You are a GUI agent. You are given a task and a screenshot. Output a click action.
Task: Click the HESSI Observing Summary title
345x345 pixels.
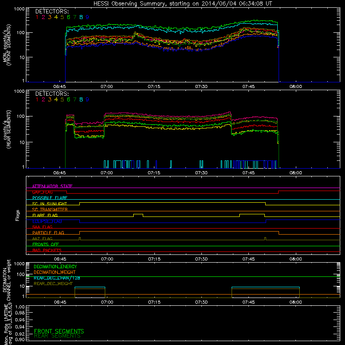coord(182,4)
